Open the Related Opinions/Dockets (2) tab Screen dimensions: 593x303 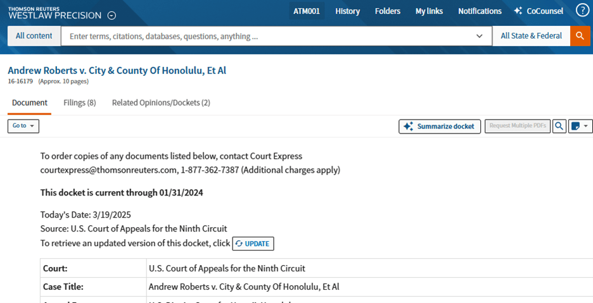161,102
